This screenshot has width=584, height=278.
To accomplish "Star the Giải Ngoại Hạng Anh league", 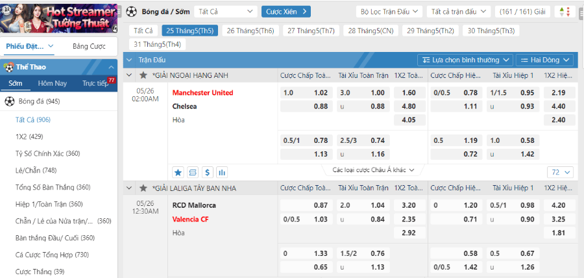I will pos(143,75).
